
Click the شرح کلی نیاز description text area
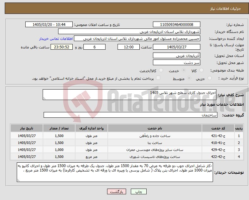[130, 95]
